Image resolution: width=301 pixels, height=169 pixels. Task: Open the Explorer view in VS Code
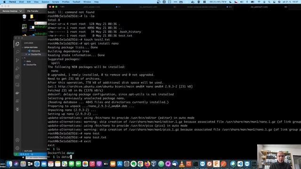(17, 44)
